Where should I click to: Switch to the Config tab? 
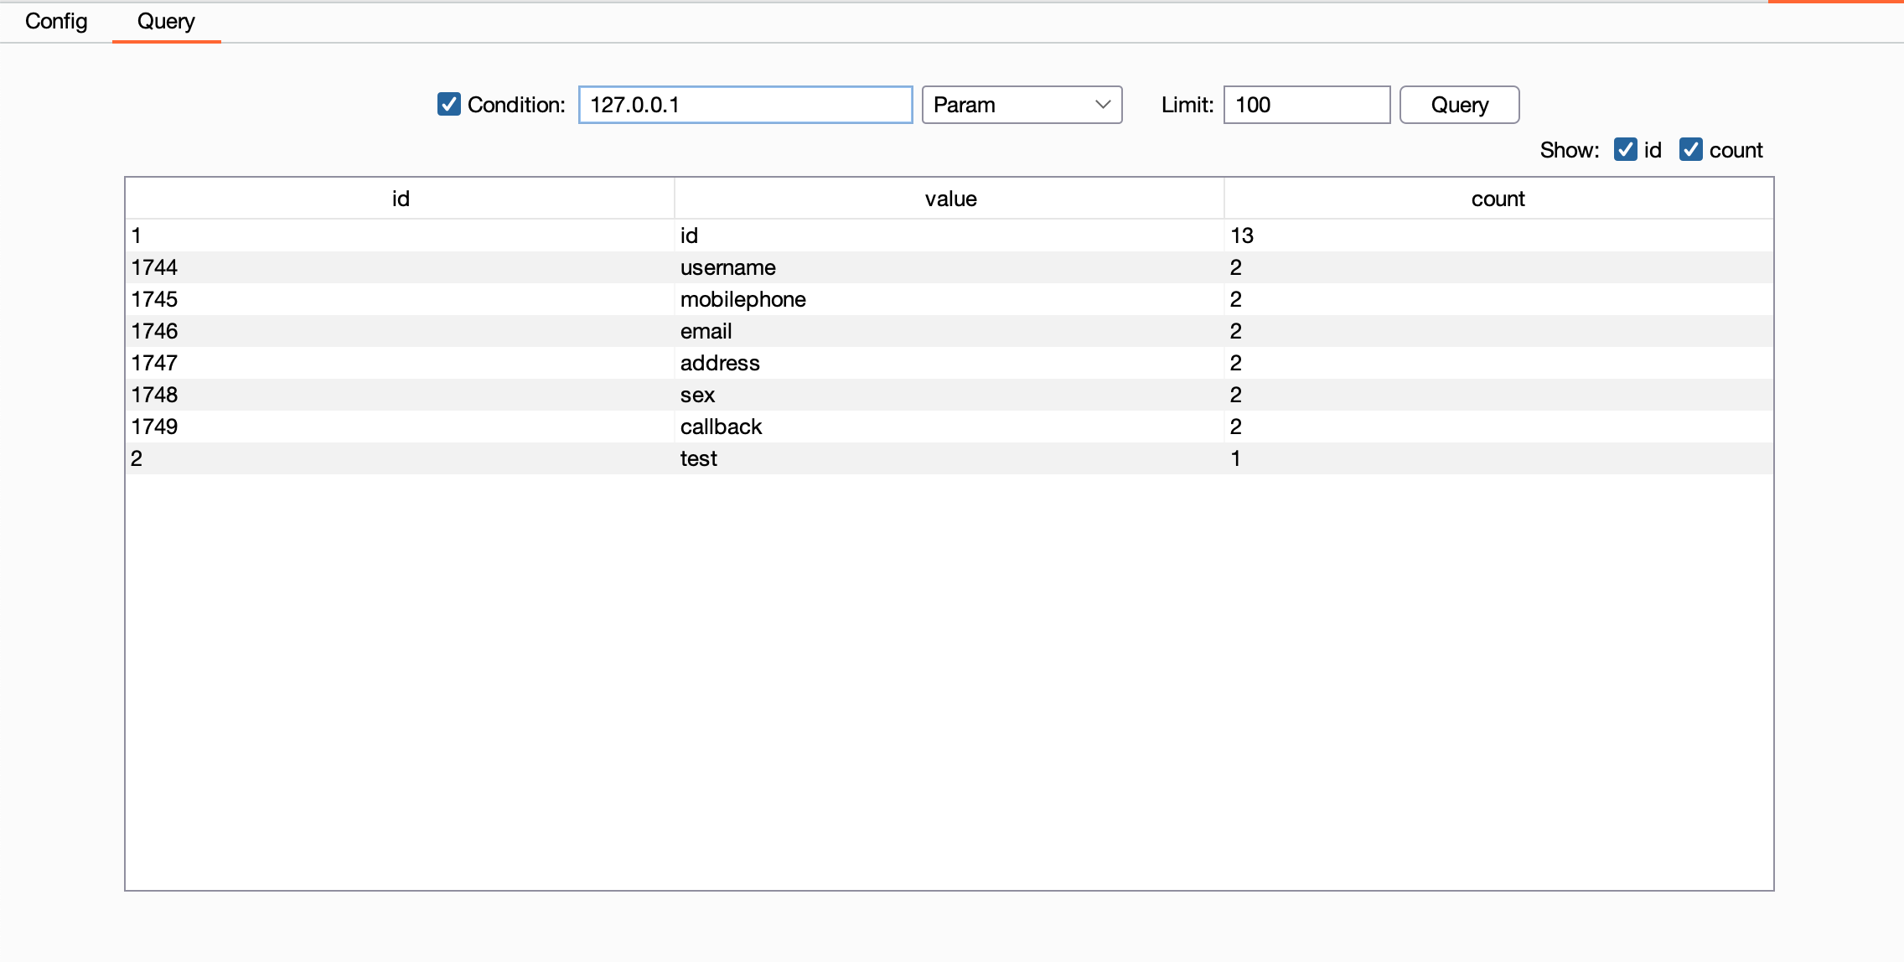pos(56,21)
